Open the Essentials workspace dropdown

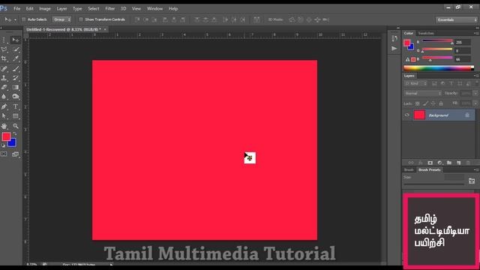point(457,19)
